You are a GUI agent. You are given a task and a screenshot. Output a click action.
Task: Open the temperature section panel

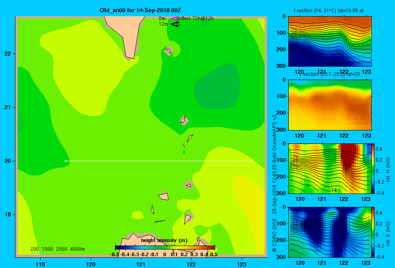(330, 41)
